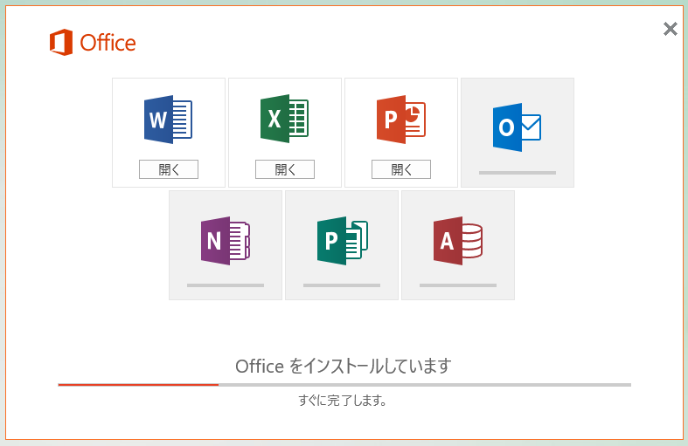
Task: Click the Office logo in the header
Action: [93, 43]
